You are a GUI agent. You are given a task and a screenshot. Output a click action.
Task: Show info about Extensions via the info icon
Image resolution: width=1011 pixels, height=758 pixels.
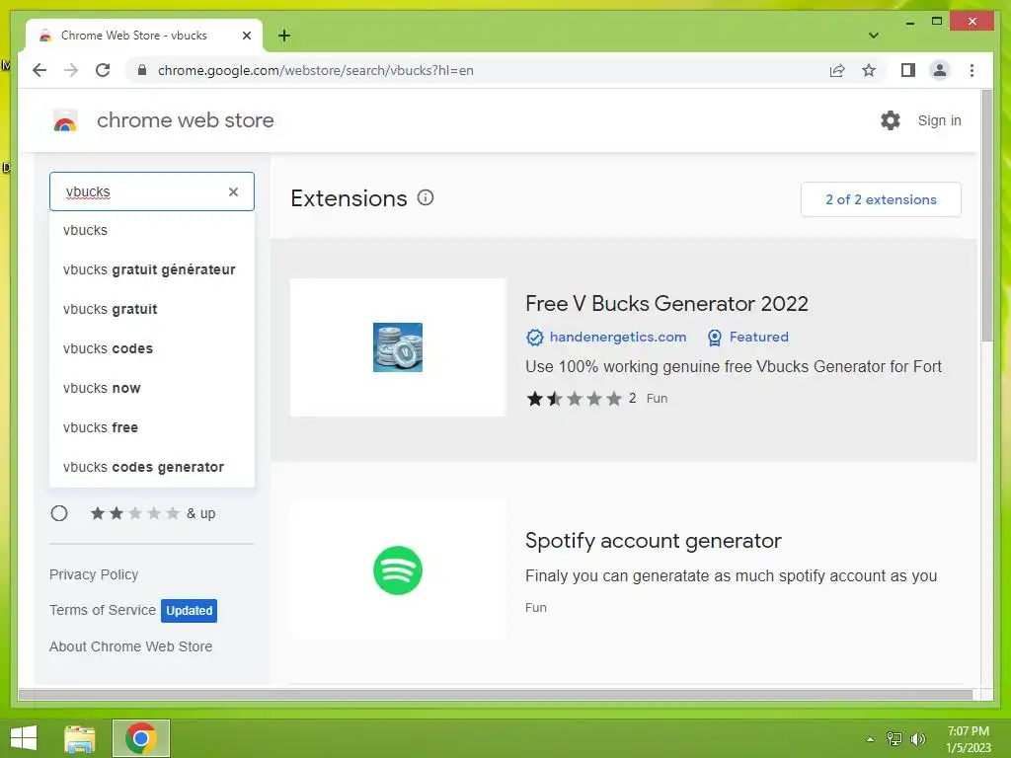coord(426,197)
